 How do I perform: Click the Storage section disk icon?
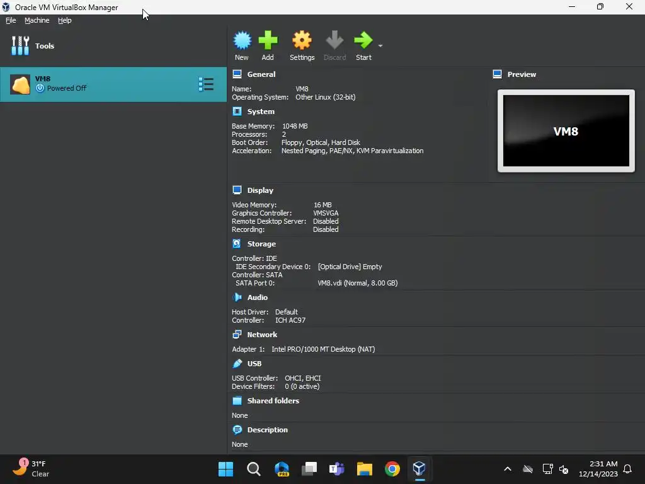(x=237, y=244)
